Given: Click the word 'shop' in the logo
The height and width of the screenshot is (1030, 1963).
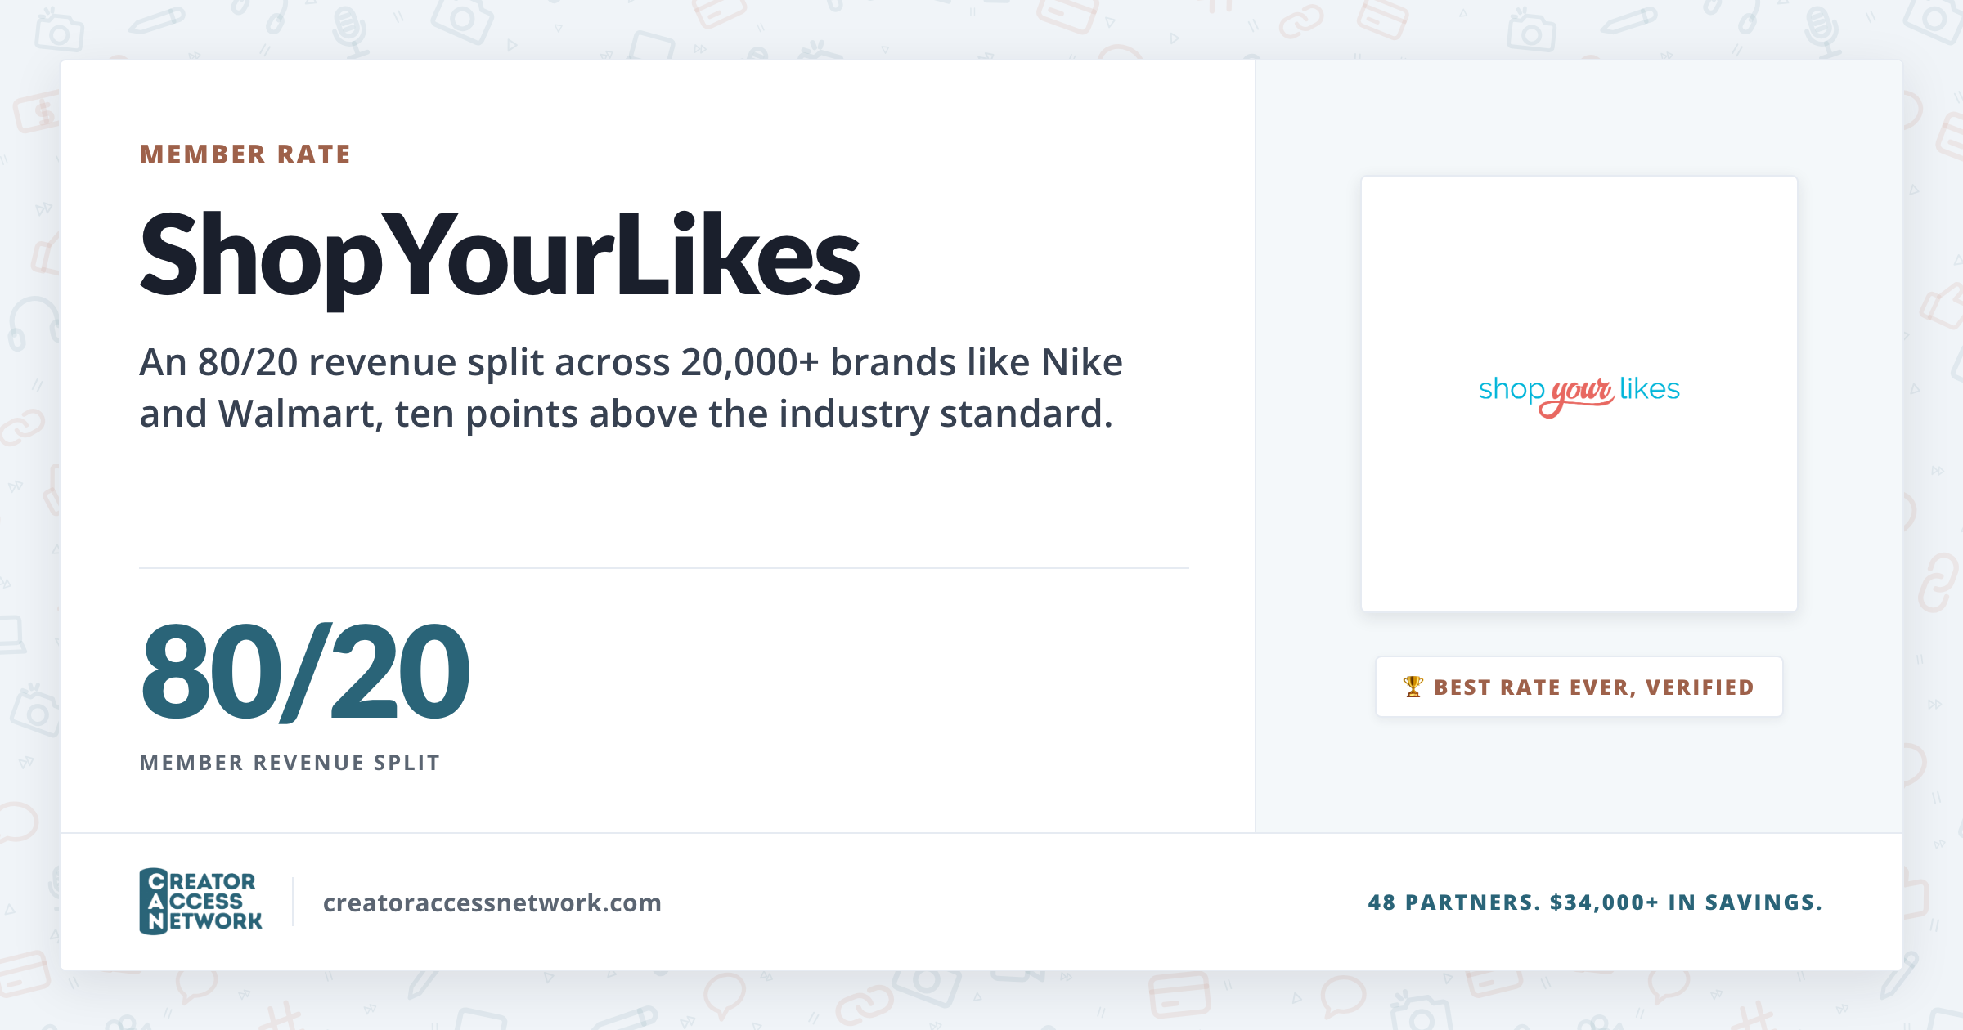Looking at the screenshot, I should [x=1512, y=391].
